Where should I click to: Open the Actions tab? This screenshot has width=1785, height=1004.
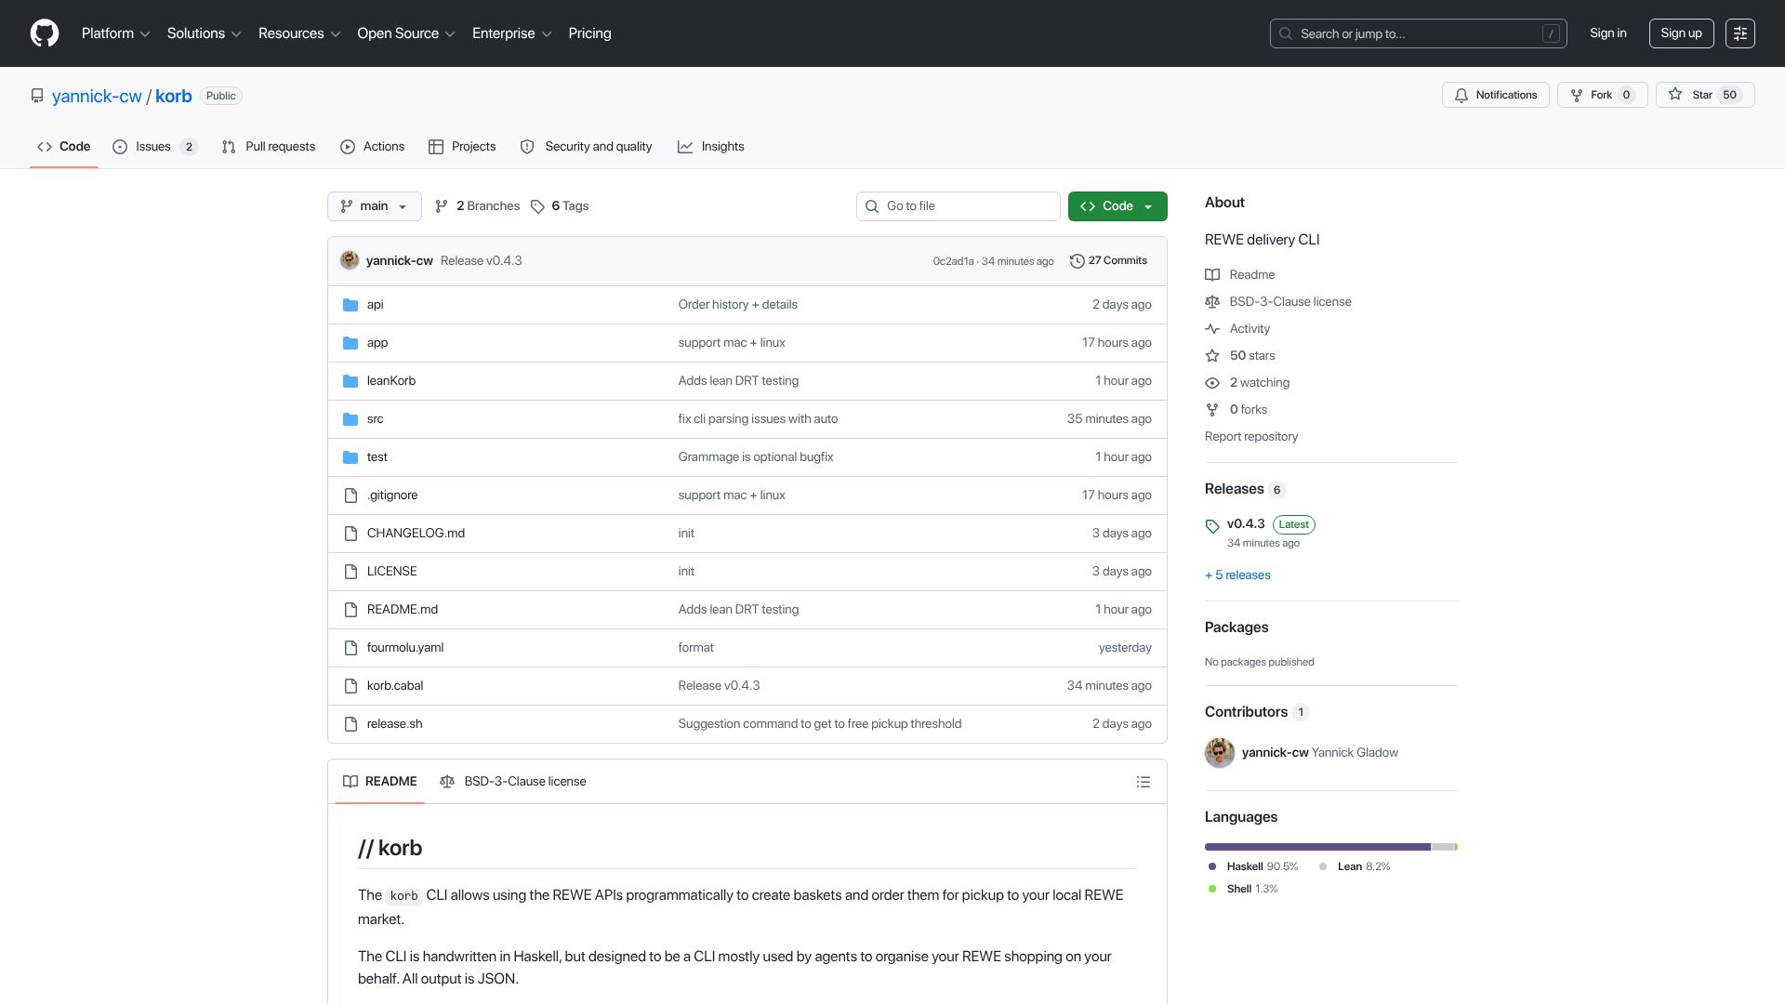pyautogui.click(x=373, y=147)
